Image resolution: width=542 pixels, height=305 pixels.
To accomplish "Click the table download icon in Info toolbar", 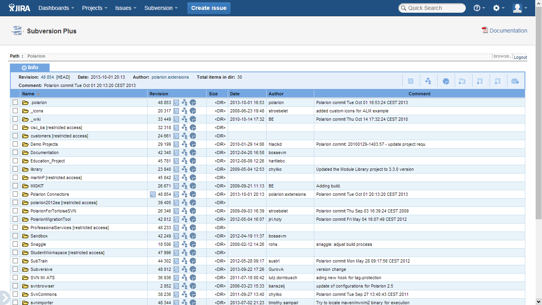I will click(515, 81).
